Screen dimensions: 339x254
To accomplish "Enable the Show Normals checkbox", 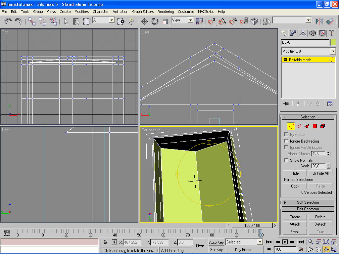I will click(286, 160).
